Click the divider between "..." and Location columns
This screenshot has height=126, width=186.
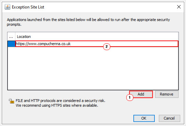pyautogui.click(x=15, y=37)
